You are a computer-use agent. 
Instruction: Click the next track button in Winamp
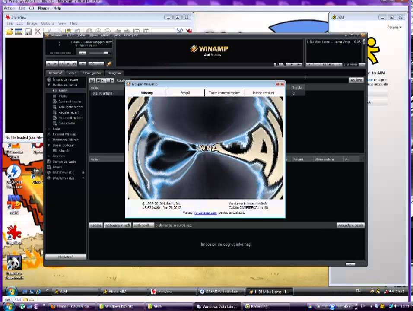pyautogui.click(x=74, y=63)
